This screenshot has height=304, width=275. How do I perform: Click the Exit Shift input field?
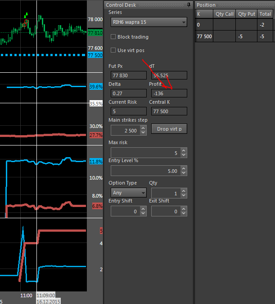pyautogui.click(x=166, y=211)
